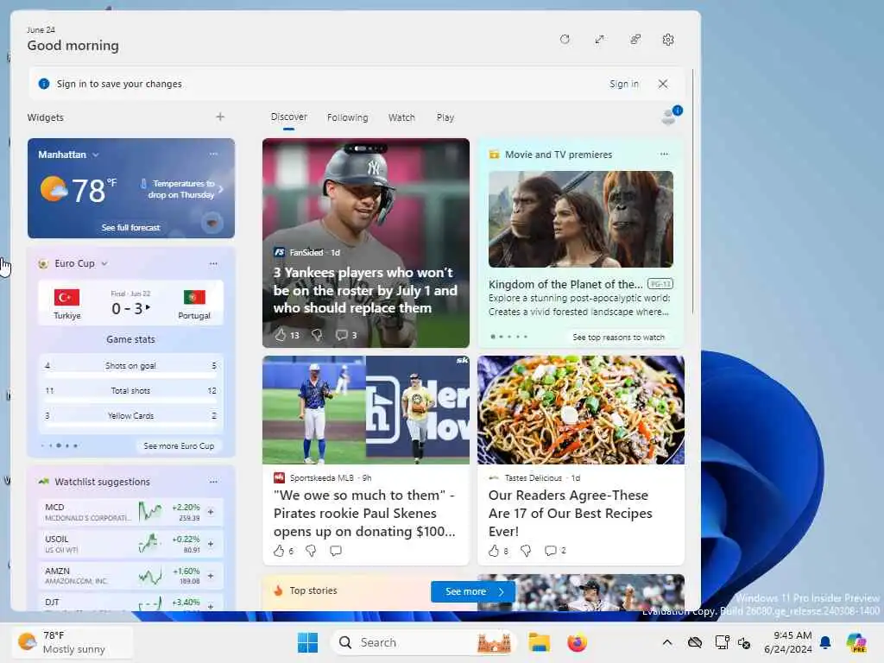Dismiss the sign-in banner
This screenshot has width=884, height=663.
(x=663, y=84)
